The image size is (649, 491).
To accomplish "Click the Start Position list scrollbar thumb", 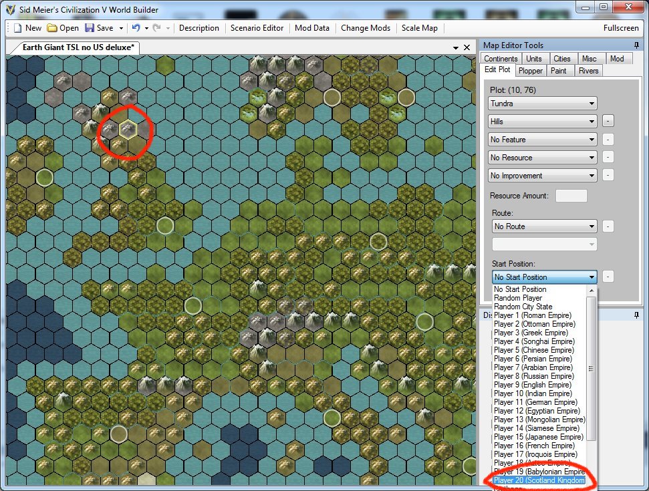I will (592, 369).
